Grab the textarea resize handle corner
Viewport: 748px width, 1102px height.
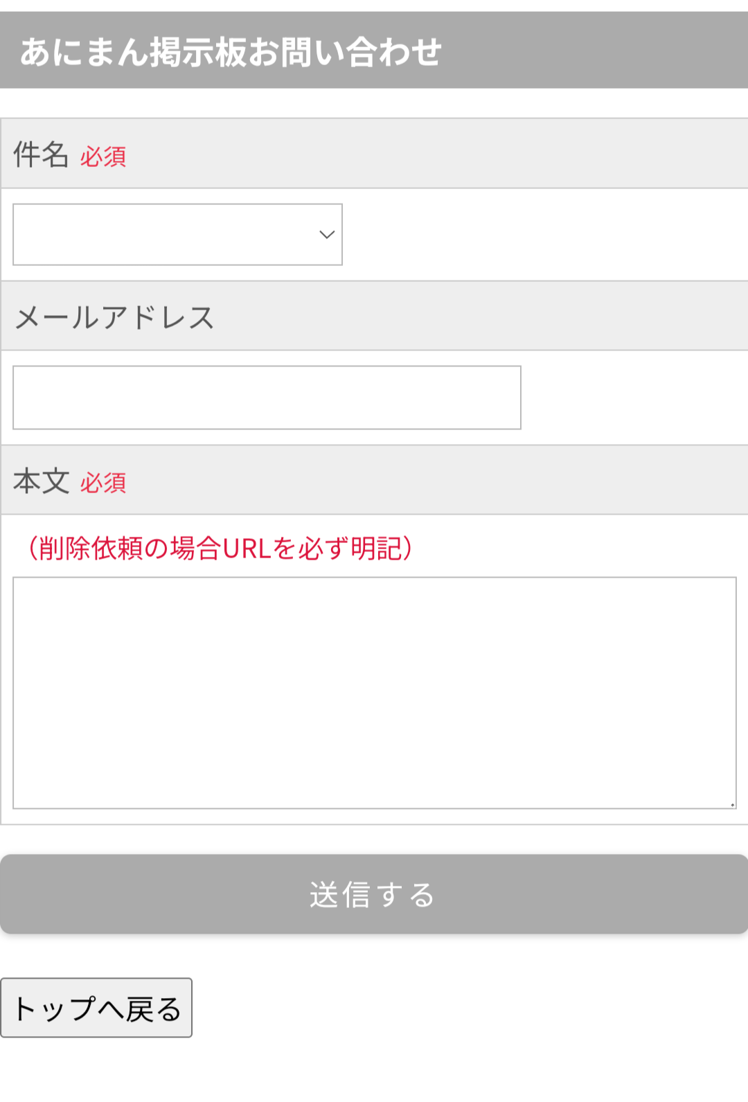[732, 805]
